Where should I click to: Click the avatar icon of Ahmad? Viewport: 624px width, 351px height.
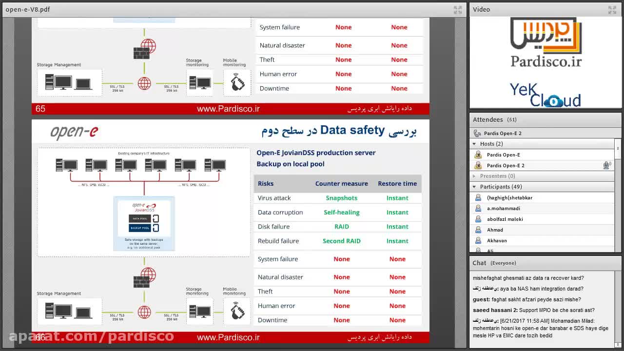pos(478,230)
